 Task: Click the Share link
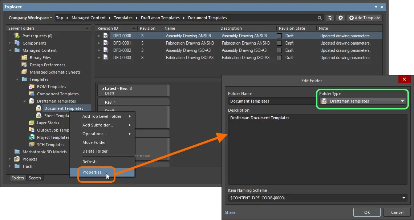point(232,212)
